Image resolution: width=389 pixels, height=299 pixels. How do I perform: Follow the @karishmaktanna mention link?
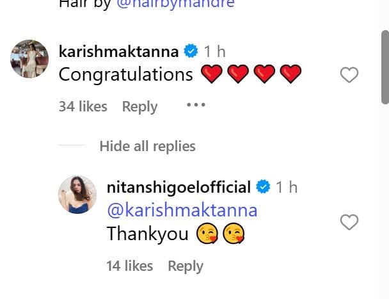pos(182,211)
